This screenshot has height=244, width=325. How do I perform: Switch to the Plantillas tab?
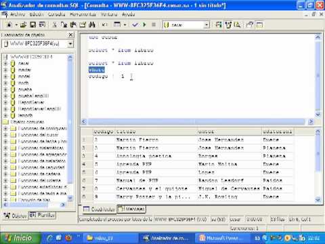(42, 215)
